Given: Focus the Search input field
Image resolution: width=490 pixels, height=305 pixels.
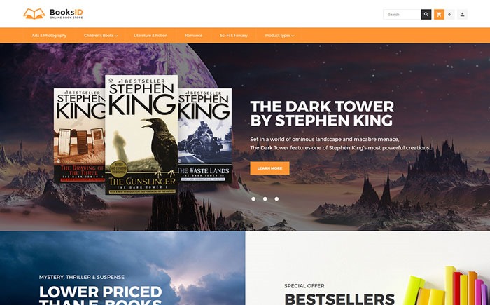Looking at the screenshot, I should click(402, 15).
